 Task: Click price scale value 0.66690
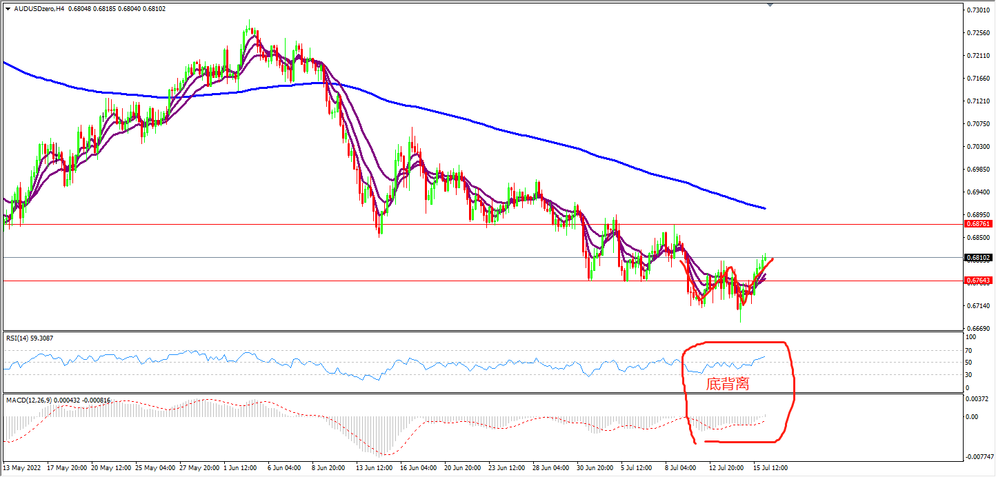(979, 328)
